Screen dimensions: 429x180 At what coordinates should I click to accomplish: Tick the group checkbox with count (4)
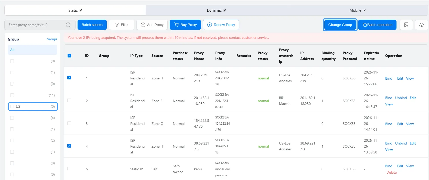tap(12, 118)
